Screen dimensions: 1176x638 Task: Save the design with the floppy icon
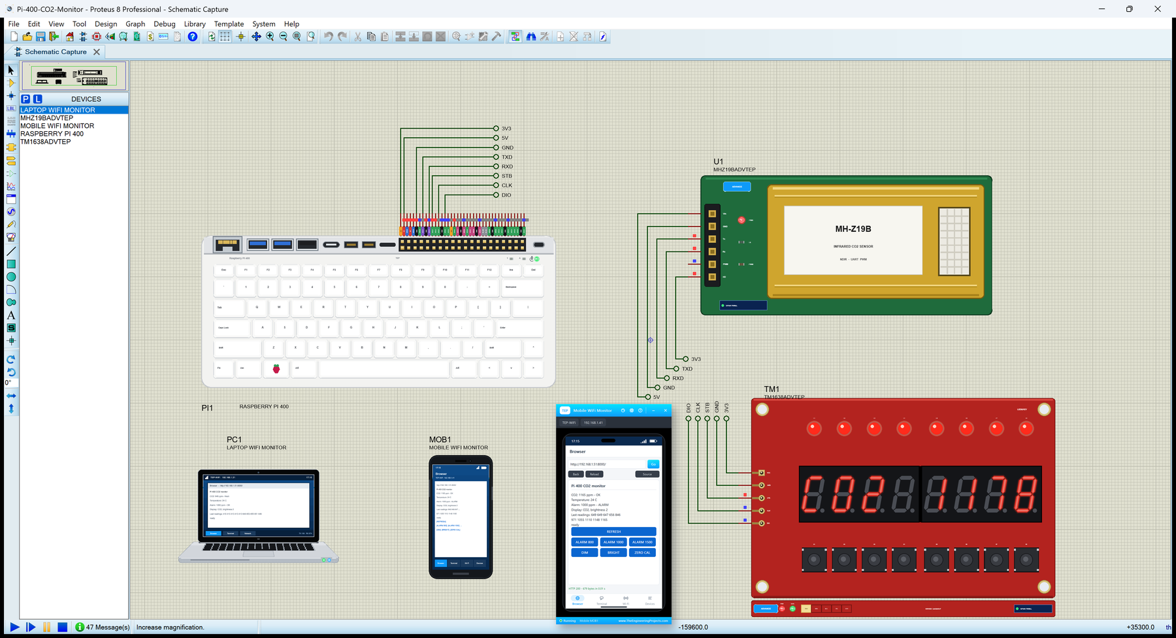tap(41, 37)
